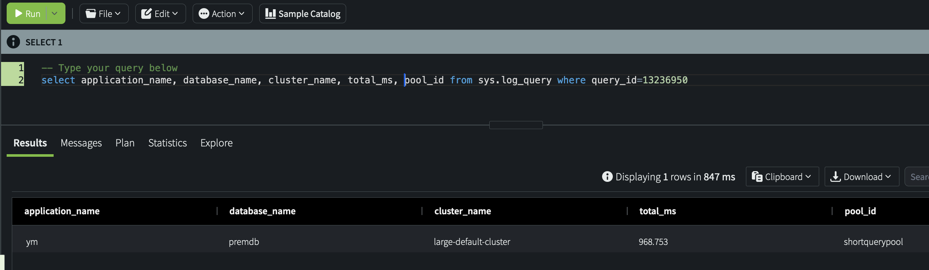Screen dimensions: 929x270
Task: Switch to the Messages tab
Action: (x=81, y=143)
